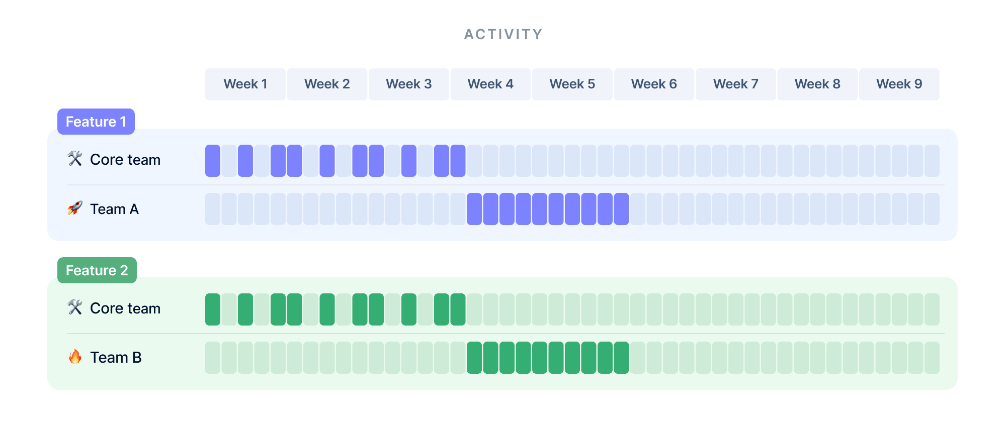Click the tools icon in Feature 1 Core team
The height and width of the screenshot is (427, 1006).
[x=75, y=159]
